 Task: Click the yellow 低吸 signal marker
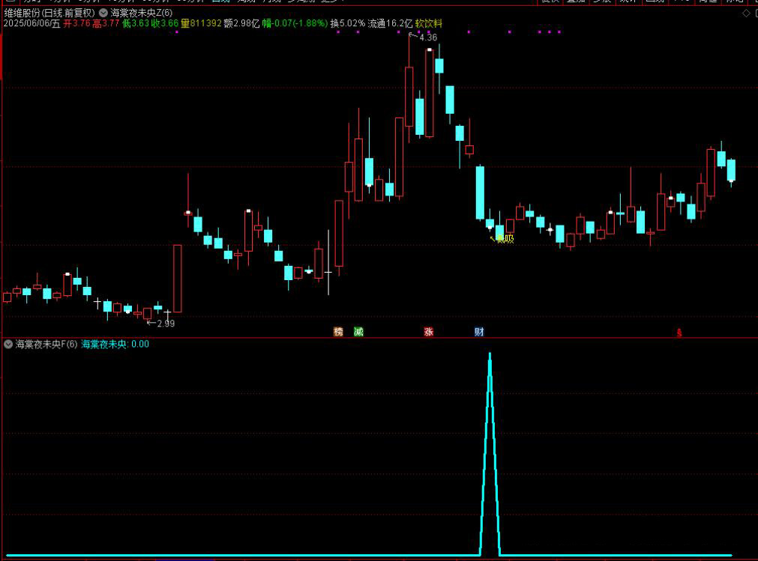505,239
